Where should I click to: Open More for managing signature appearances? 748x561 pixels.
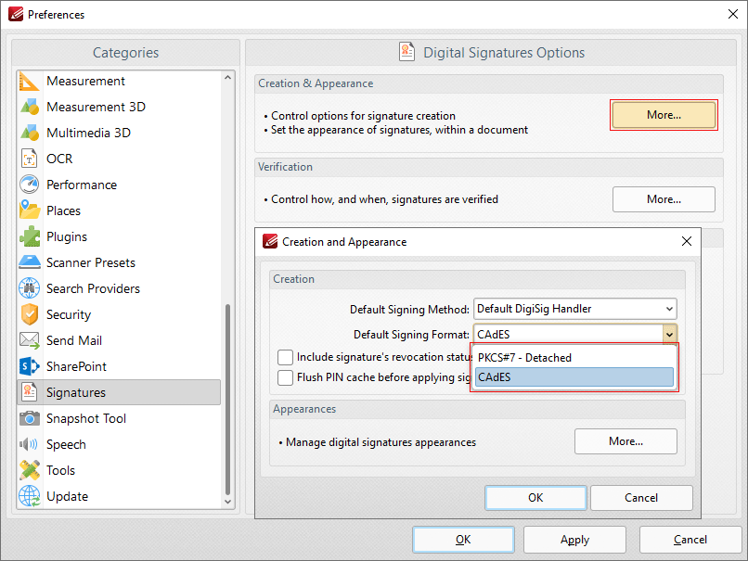(x=625, y=441)
